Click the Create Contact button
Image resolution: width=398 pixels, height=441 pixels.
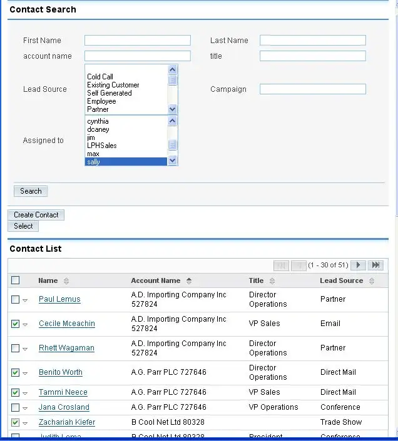click(x=36, y=215)
